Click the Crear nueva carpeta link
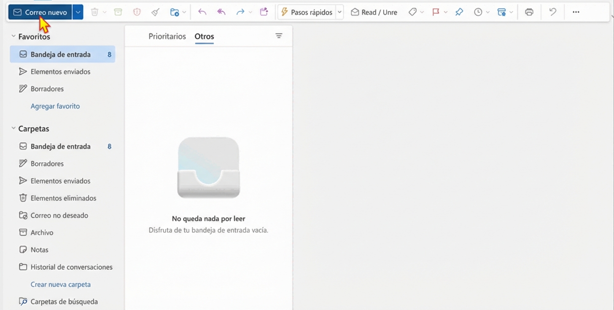This screenshot has height=310, width=614. (x=60, y=284)
